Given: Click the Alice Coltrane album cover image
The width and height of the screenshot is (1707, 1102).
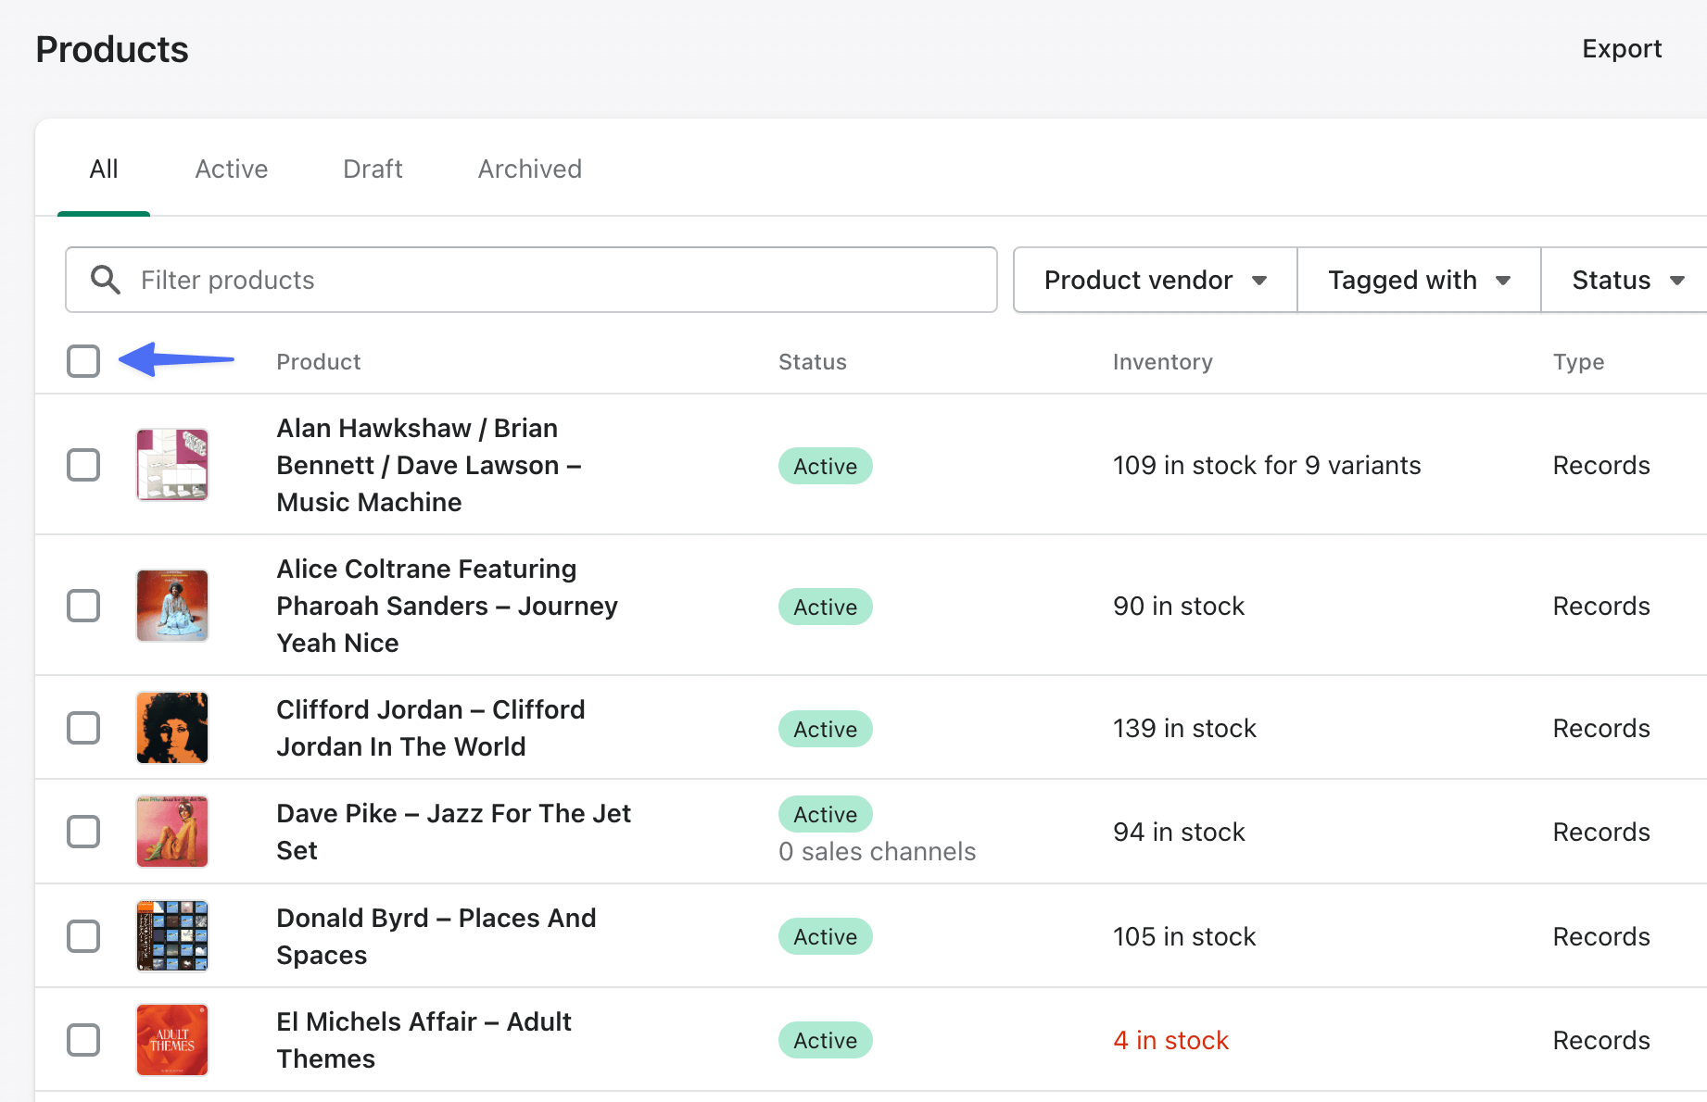Looking at the screenshot, I should (x=171, y=605).
